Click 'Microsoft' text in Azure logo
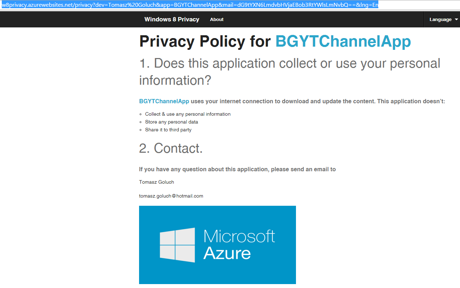This screenshot has width=460, height=288. [x=239, y=236]
